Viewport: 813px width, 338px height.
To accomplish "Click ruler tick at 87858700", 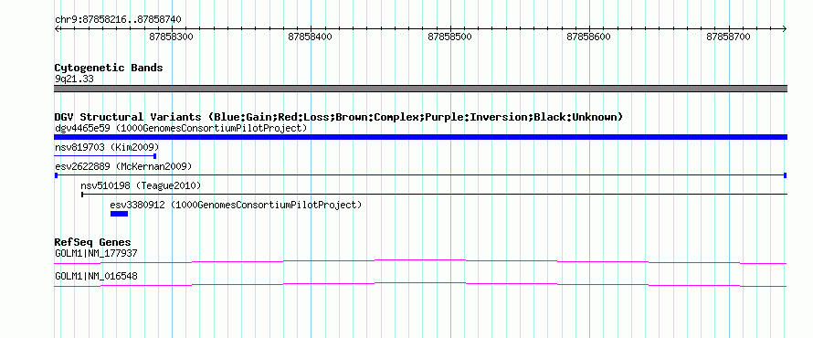I will [729, 29].
